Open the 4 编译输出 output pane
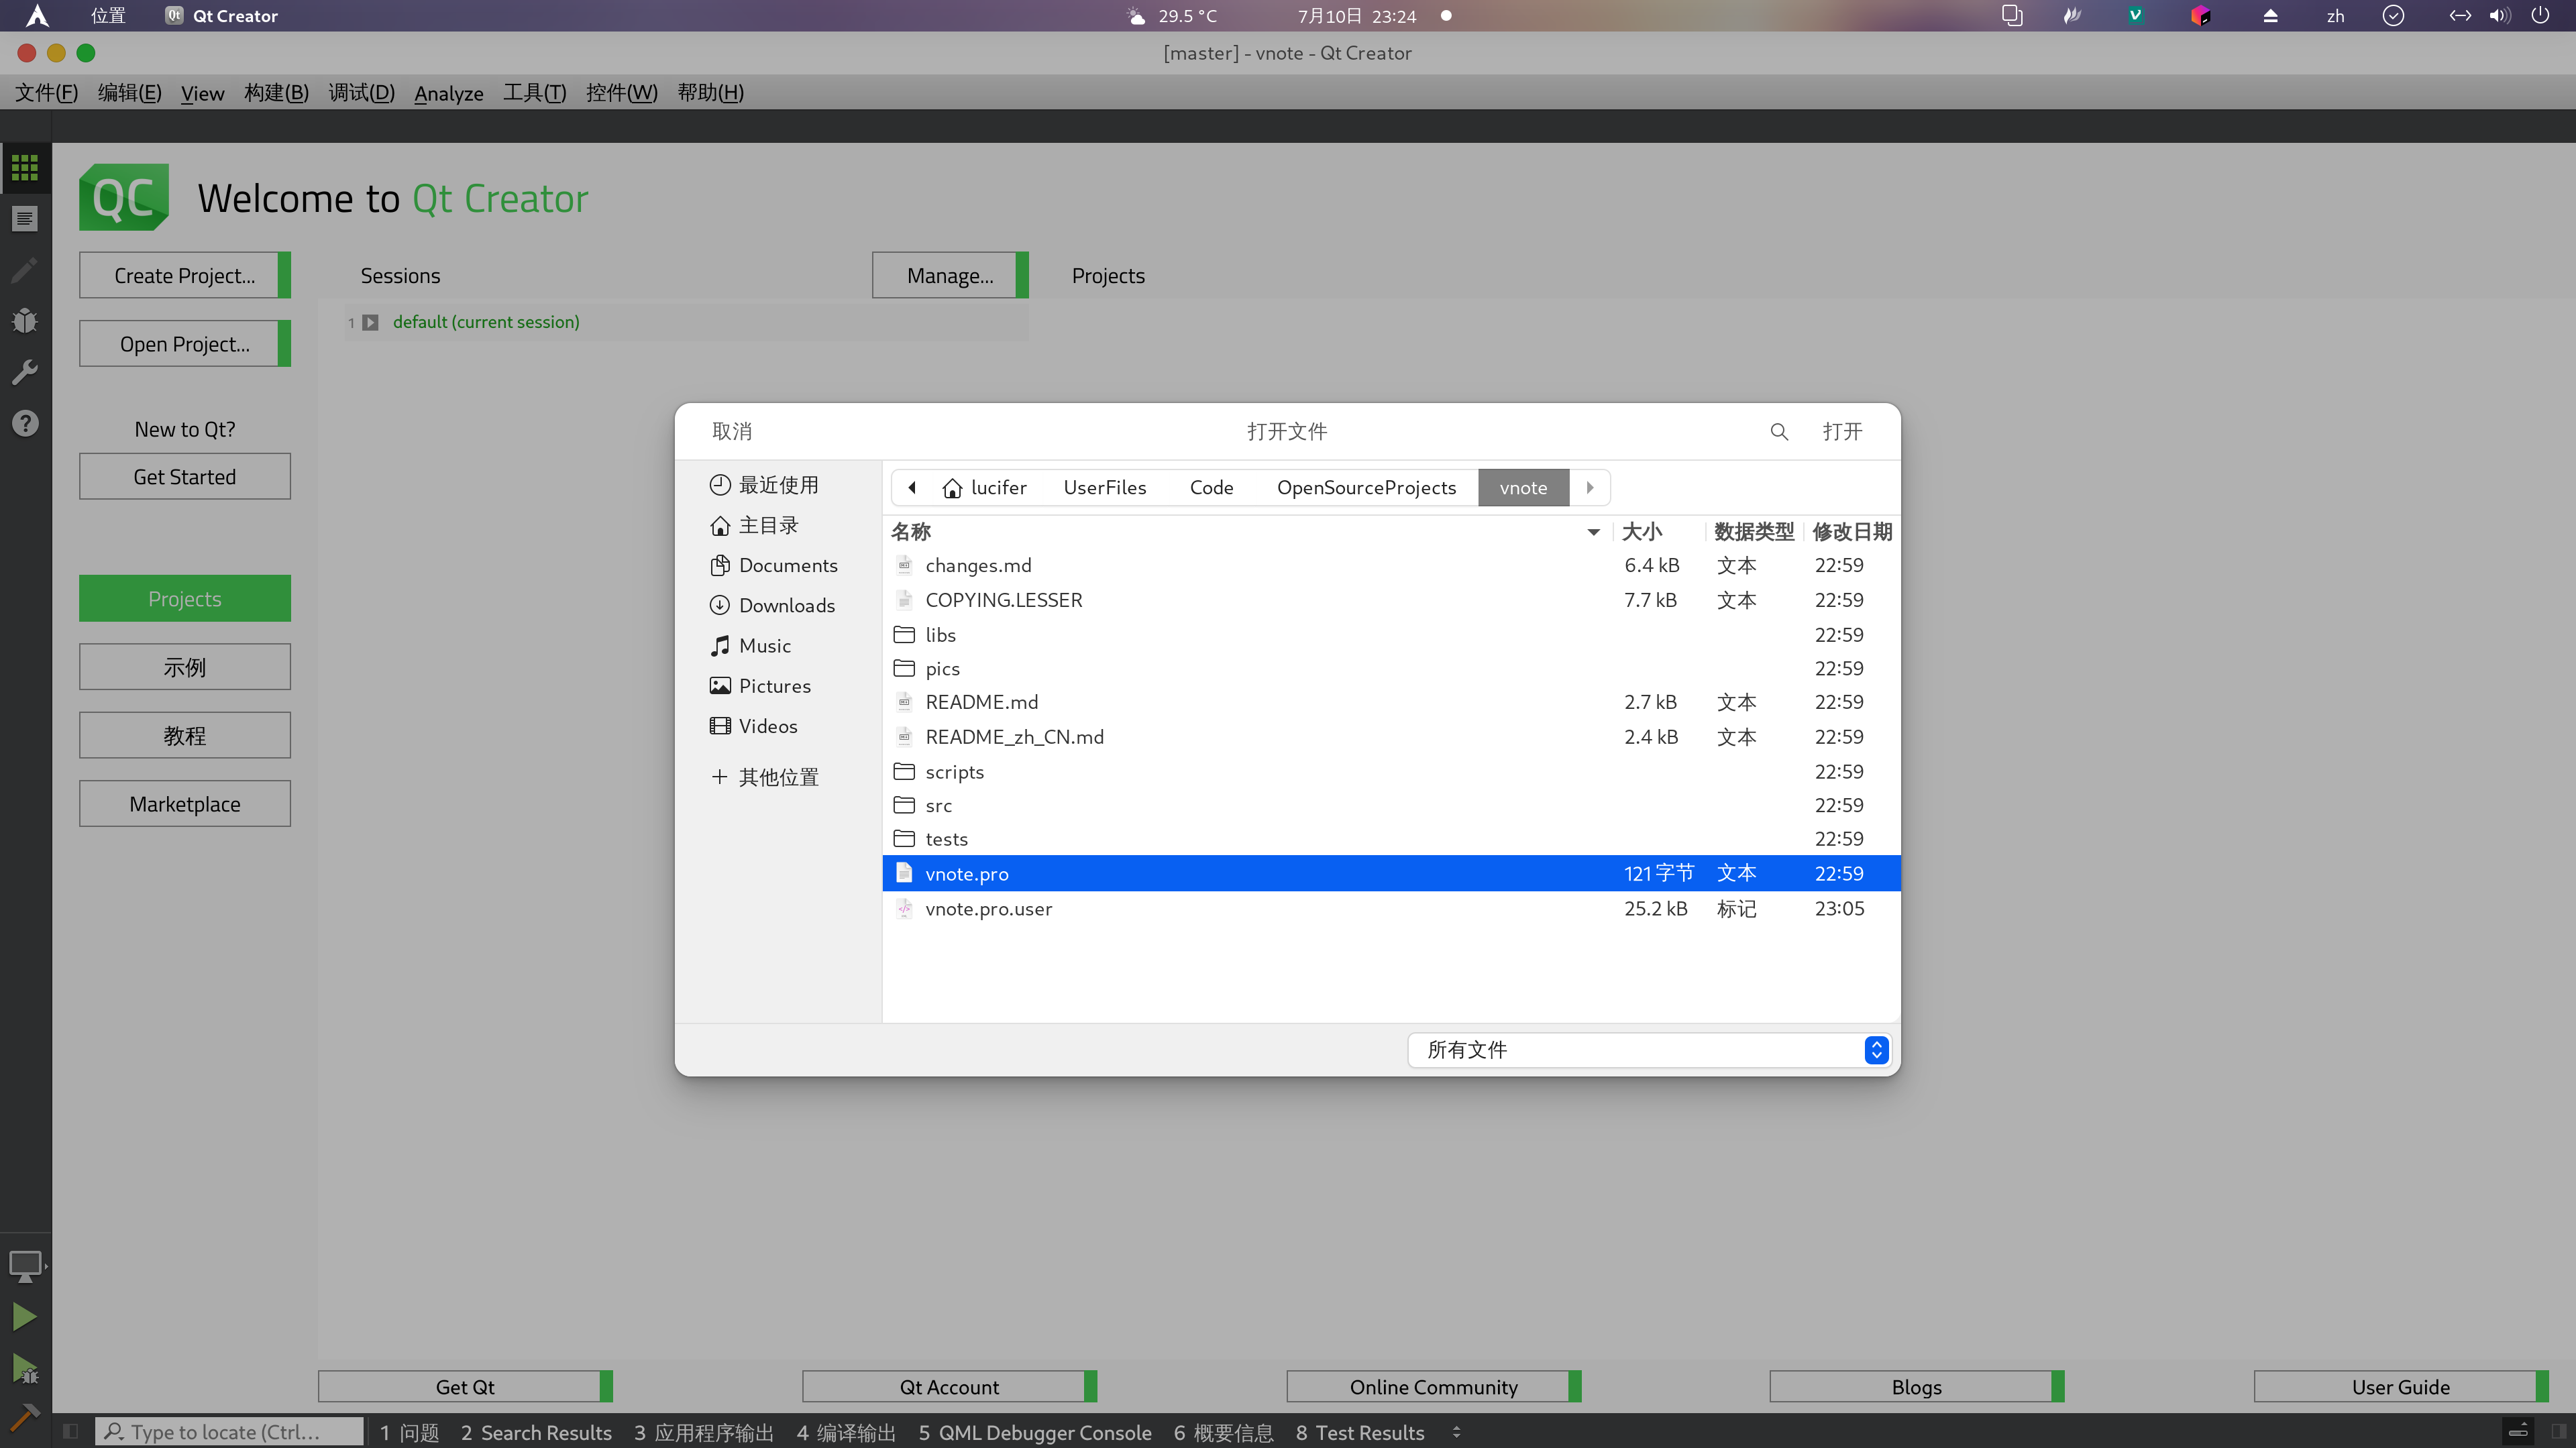The image size is (2576, 1448). pyautogui.click(x=846, y=1432)
